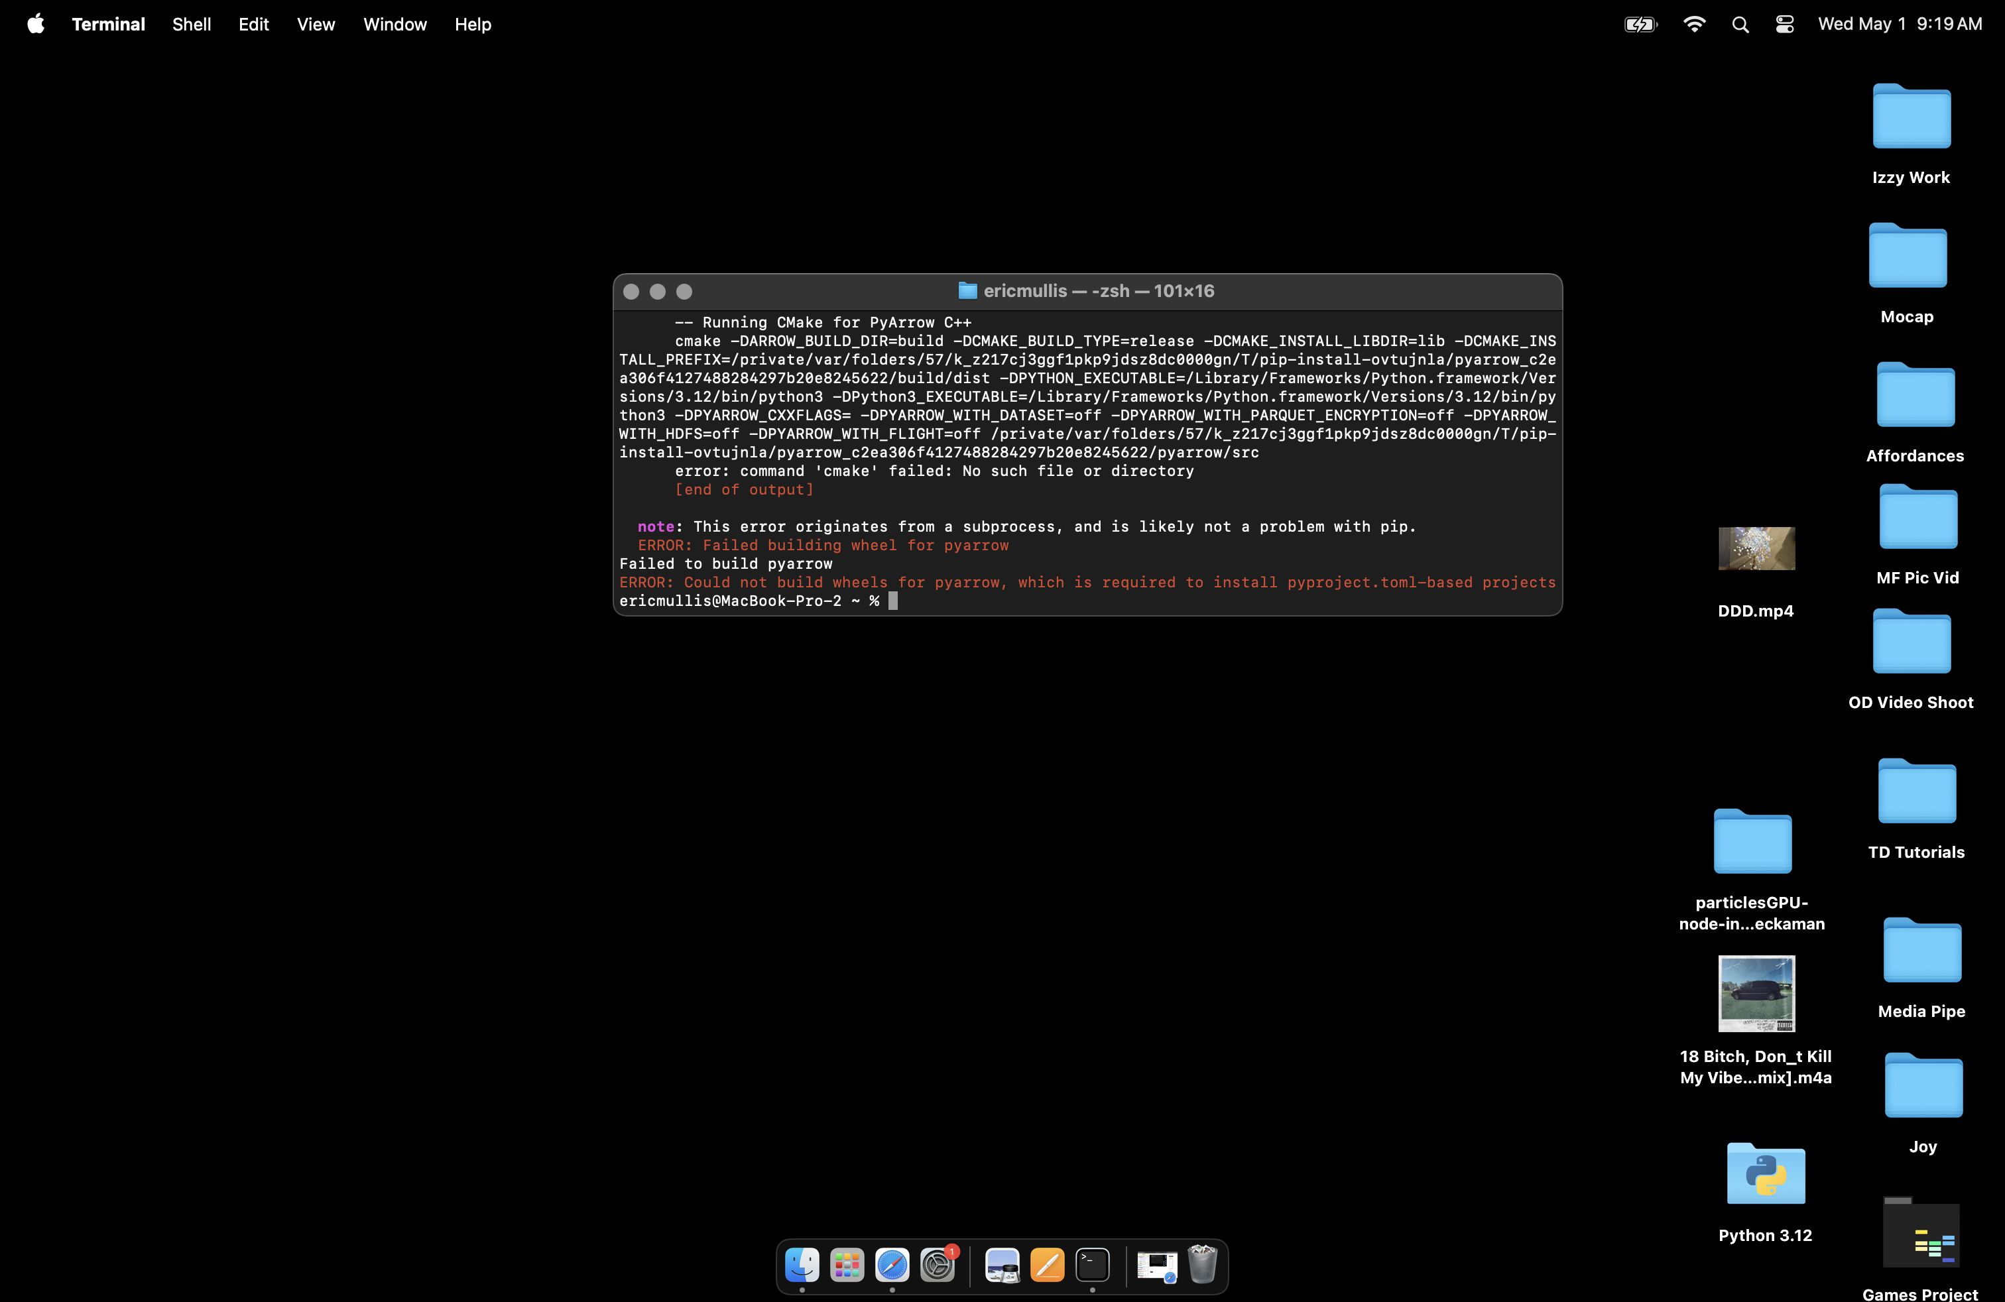
Task: Open the Shell menu
Action: [x=191, y=25]
